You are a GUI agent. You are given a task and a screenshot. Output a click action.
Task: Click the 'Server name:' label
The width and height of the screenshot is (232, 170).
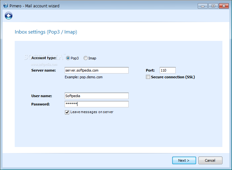[x=44, y=70]
